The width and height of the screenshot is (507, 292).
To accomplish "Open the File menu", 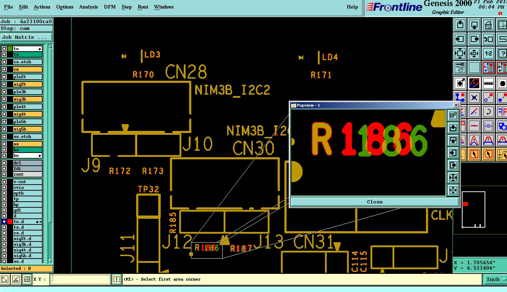I will point(9,7).
